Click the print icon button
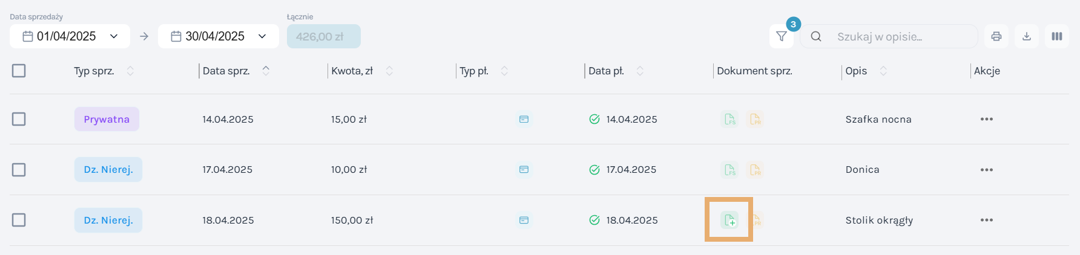The height and width of the screenshot is (255, 1080). pyautogui.click(x=996, y=36)
